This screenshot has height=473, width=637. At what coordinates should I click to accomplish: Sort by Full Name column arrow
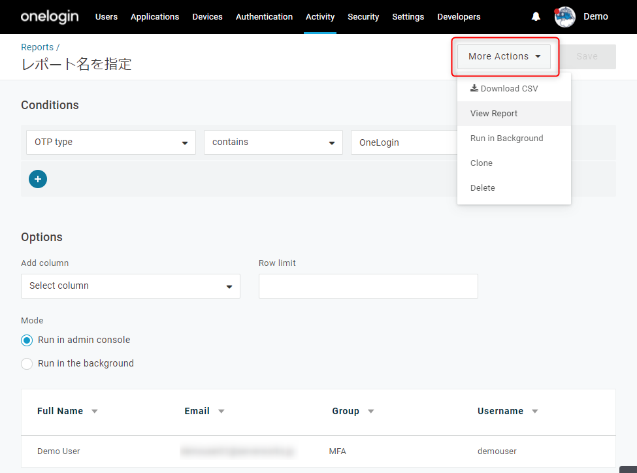95,411
